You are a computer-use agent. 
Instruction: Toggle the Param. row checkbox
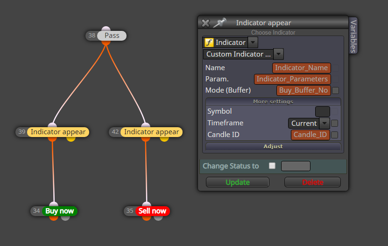pos(336,79)
